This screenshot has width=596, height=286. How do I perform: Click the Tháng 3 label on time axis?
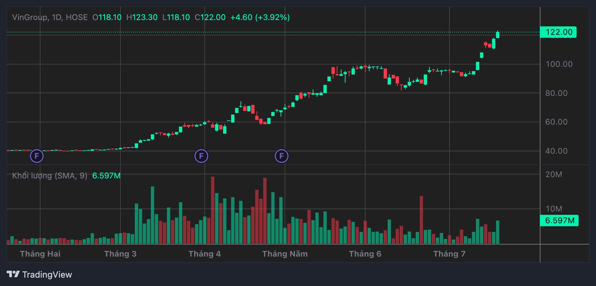[120, 254]
